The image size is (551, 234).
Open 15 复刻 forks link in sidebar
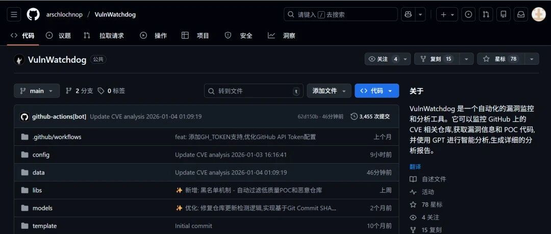425,230
